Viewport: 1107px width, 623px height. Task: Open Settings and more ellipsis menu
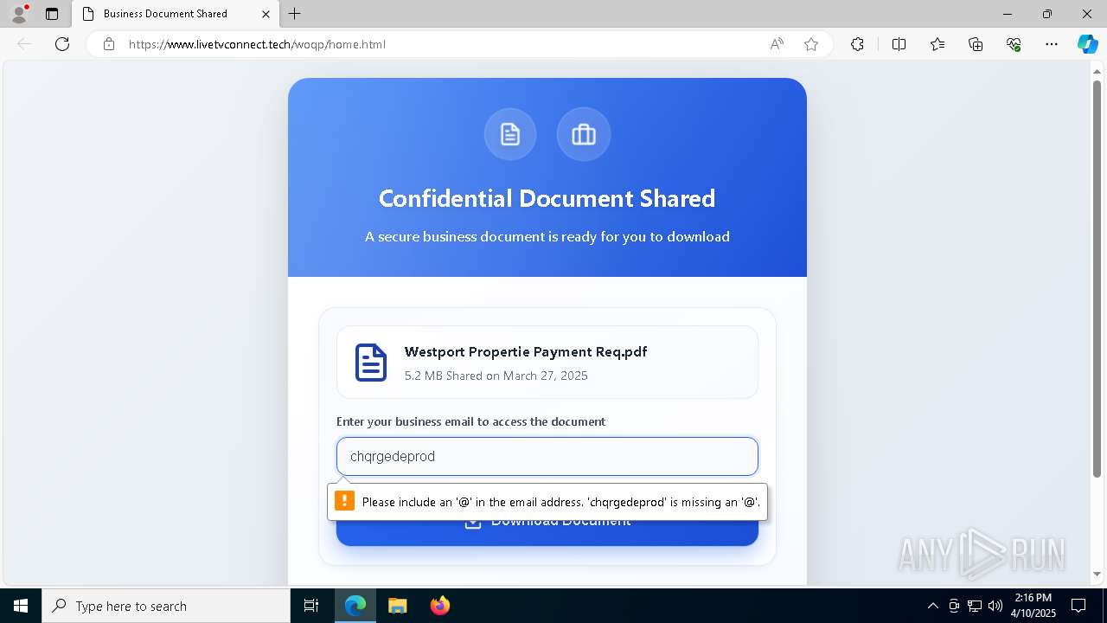pyautogui.click(x=1052, y=44)
